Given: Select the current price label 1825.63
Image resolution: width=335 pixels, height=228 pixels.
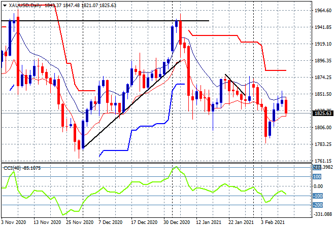Looking at the screenshot, I should [323, 113].
